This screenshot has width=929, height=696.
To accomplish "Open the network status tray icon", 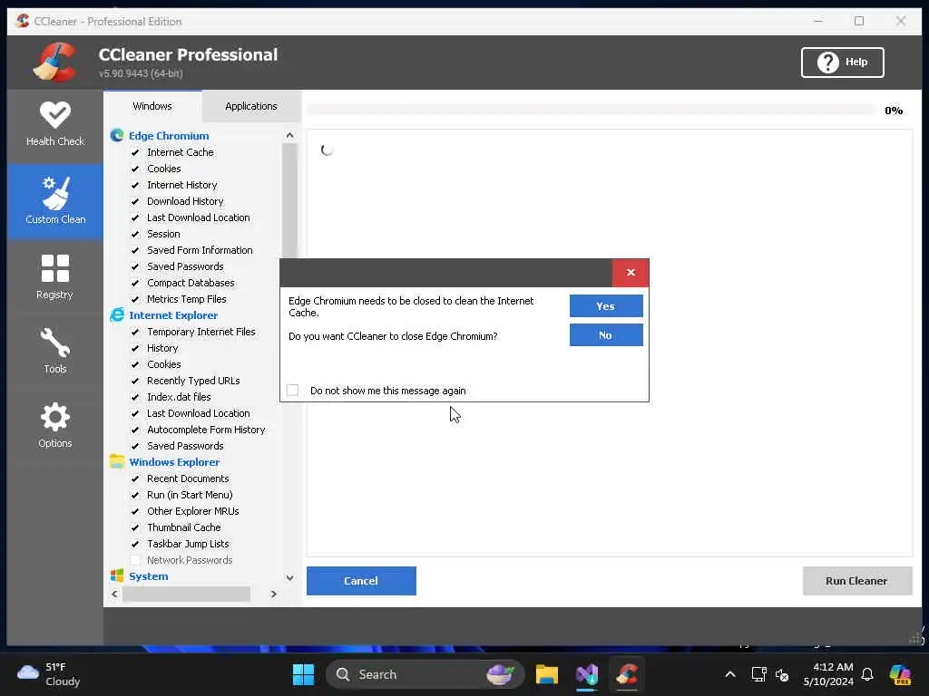I will click(x=759, y=674).
